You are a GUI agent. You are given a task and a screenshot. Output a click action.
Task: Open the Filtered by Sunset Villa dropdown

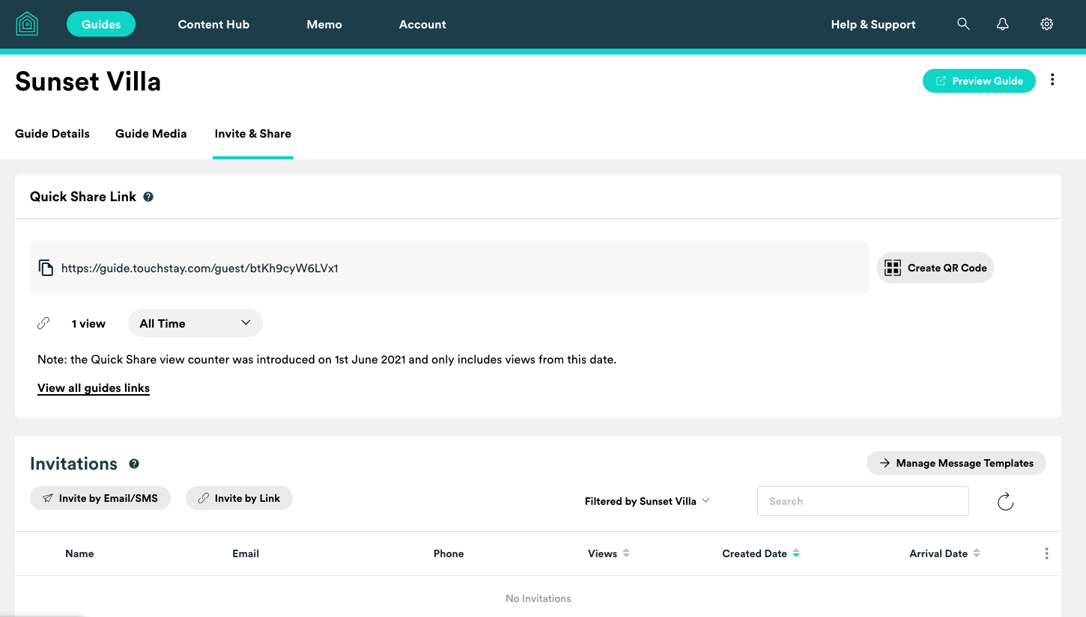(646, 501)
